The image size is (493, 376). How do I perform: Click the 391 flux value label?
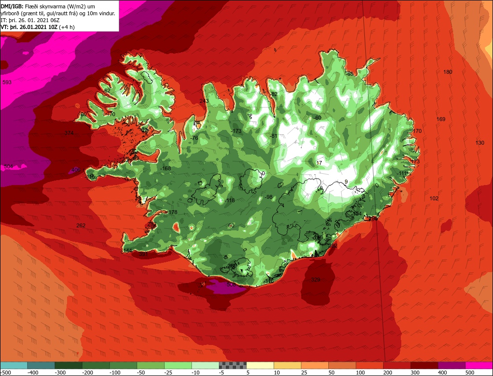[x=143, y=254]
